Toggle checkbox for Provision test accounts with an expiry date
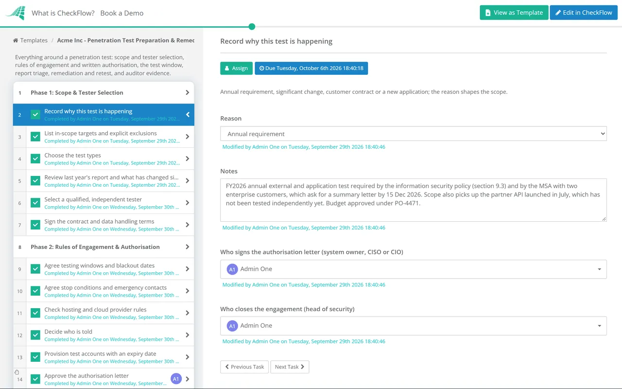622x389 pixels. click(x=35, y=357)
